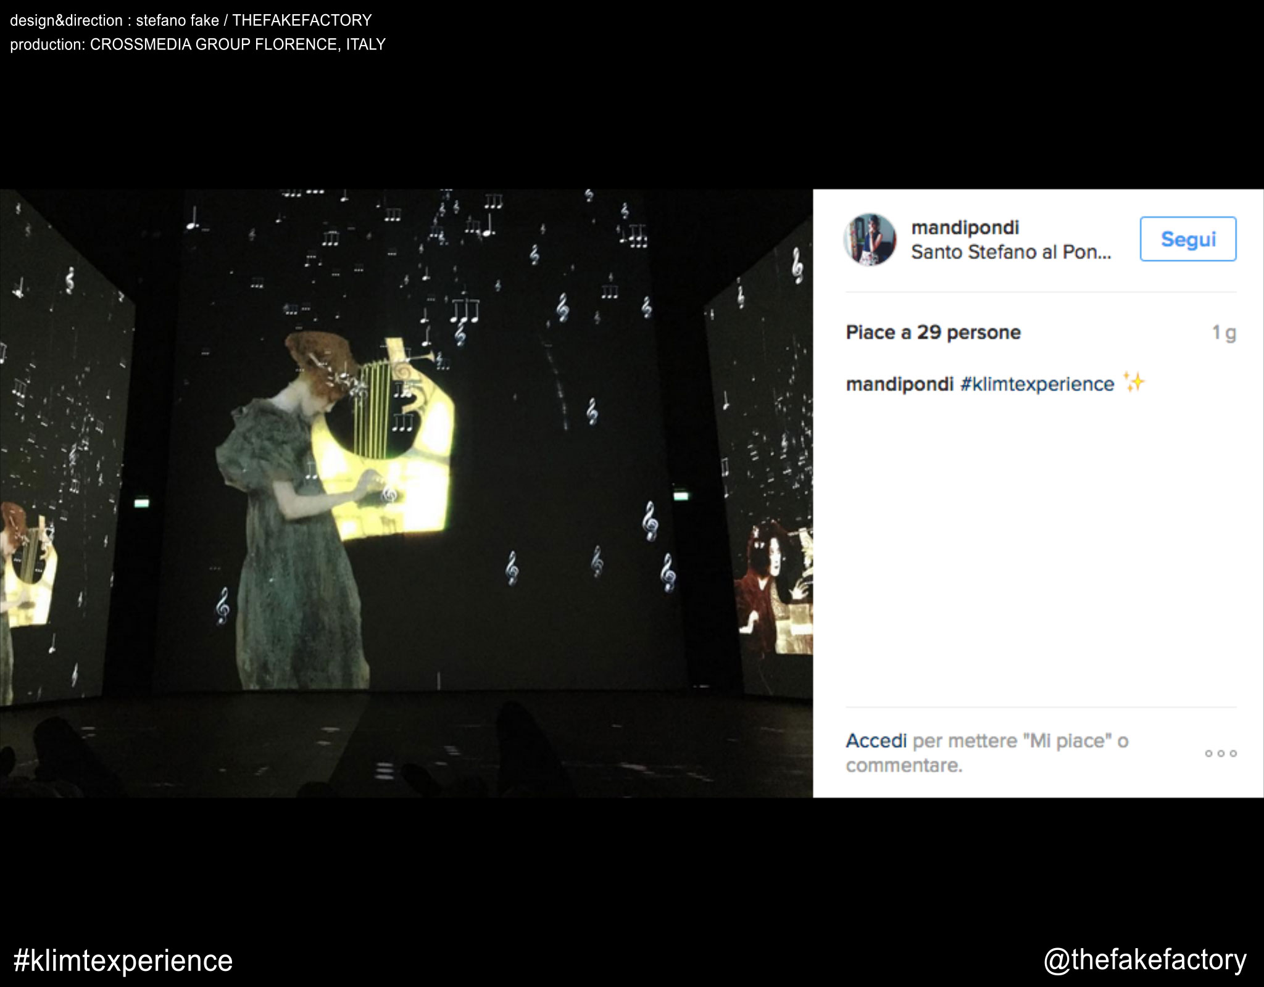
Task: Open #klimtexperience hashtag in caption
Action: click(x=1037, y=384)
